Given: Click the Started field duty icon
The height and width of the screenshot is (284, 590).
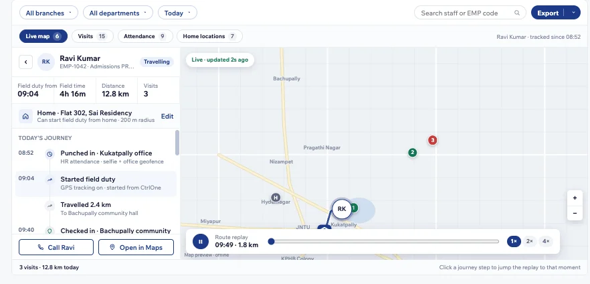Looking at the screenshot, I should point(50,180).
